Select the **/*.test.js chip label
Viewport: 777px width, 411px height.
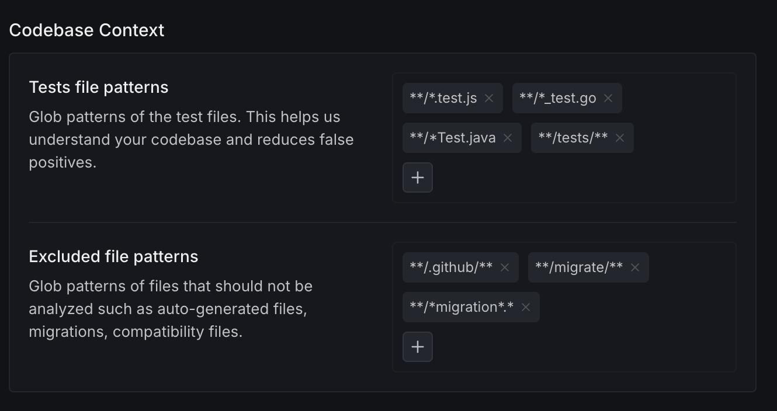[x=443, y=98]
